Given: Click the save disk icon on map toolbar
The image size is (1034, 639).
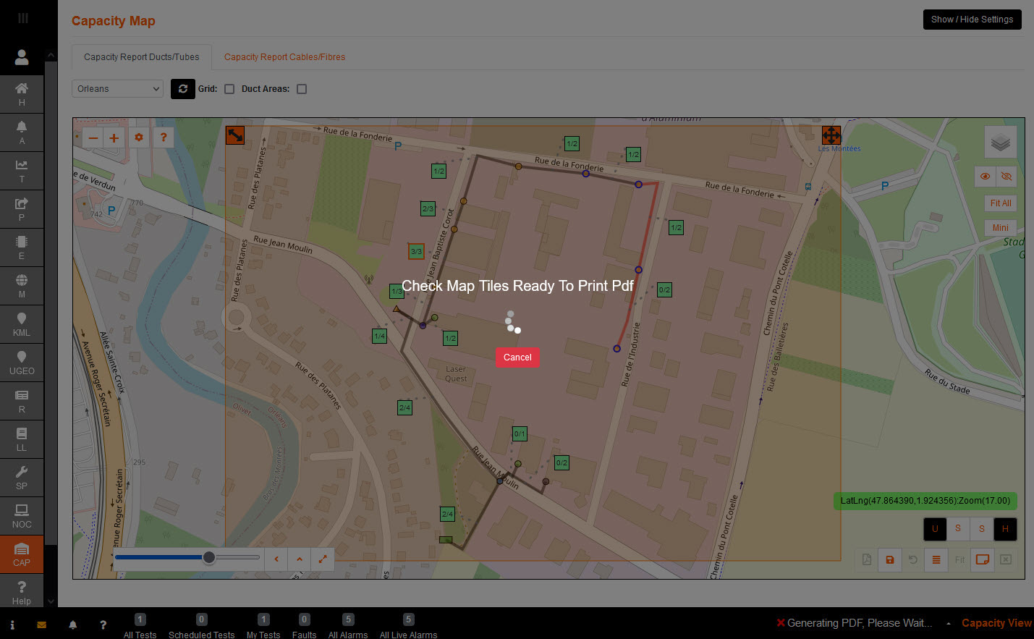Looking at the screenshot, I should click(890, 559).
